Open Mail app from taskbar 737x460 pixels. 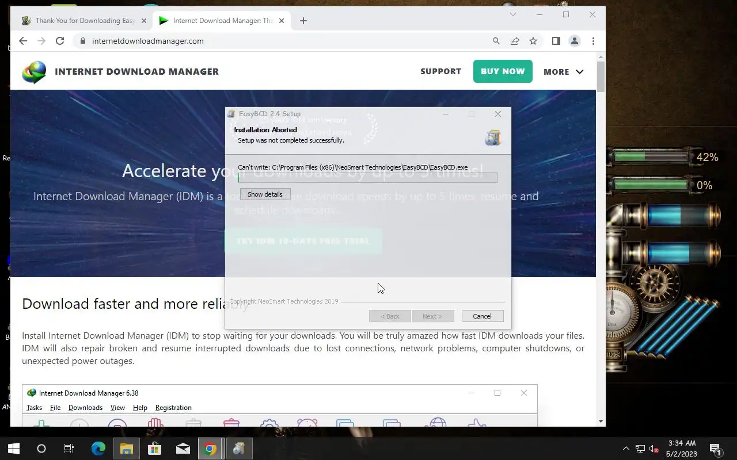[183, 448]
